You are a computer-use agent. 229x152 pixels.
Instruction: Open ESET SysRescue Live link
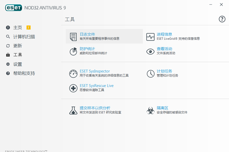[x=97, y=86]
